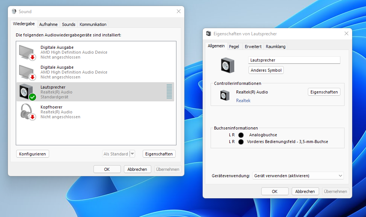Select the first Digitale Ausgabe monitor icon

click(27, 52)
